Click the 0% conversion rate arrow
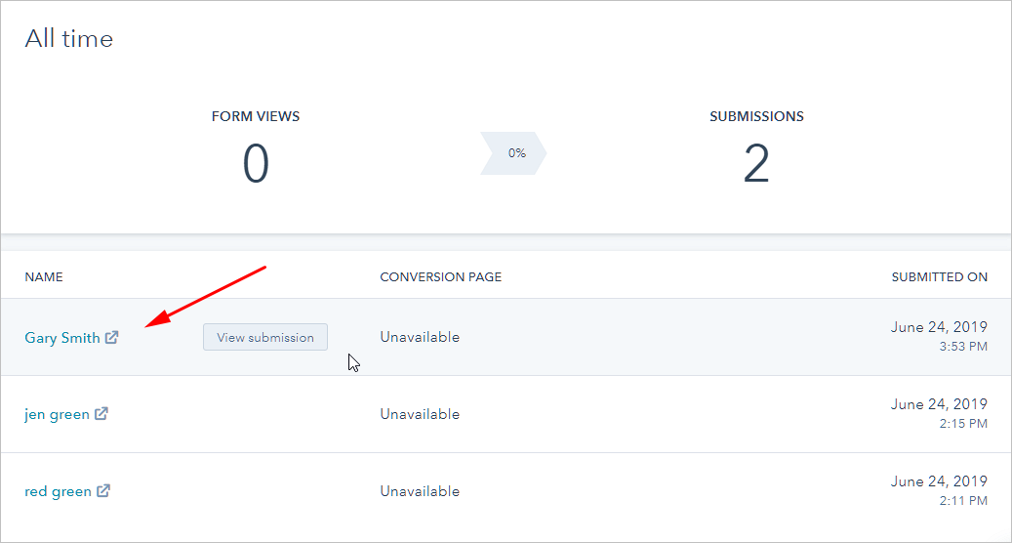 click(x=514, y=153)
